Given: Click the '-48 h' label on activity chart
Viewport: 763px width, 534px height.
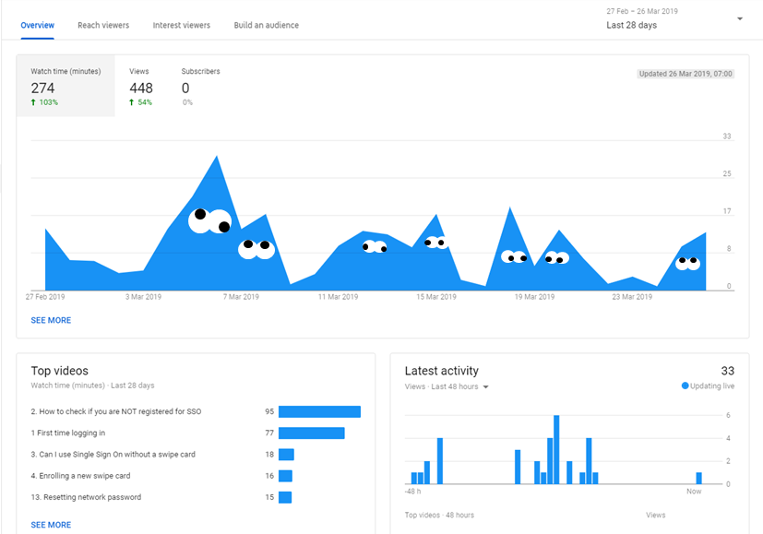Looking at the screenshot, I should 412,492.
